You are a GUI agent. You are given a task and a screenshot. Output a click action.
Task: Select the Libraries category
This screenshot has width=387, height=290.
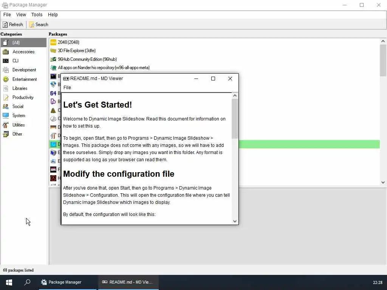23,88
